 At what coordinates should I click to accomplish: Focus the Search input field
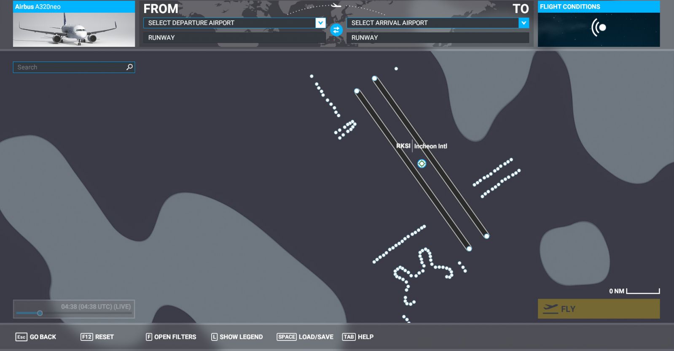coord(70,67)
